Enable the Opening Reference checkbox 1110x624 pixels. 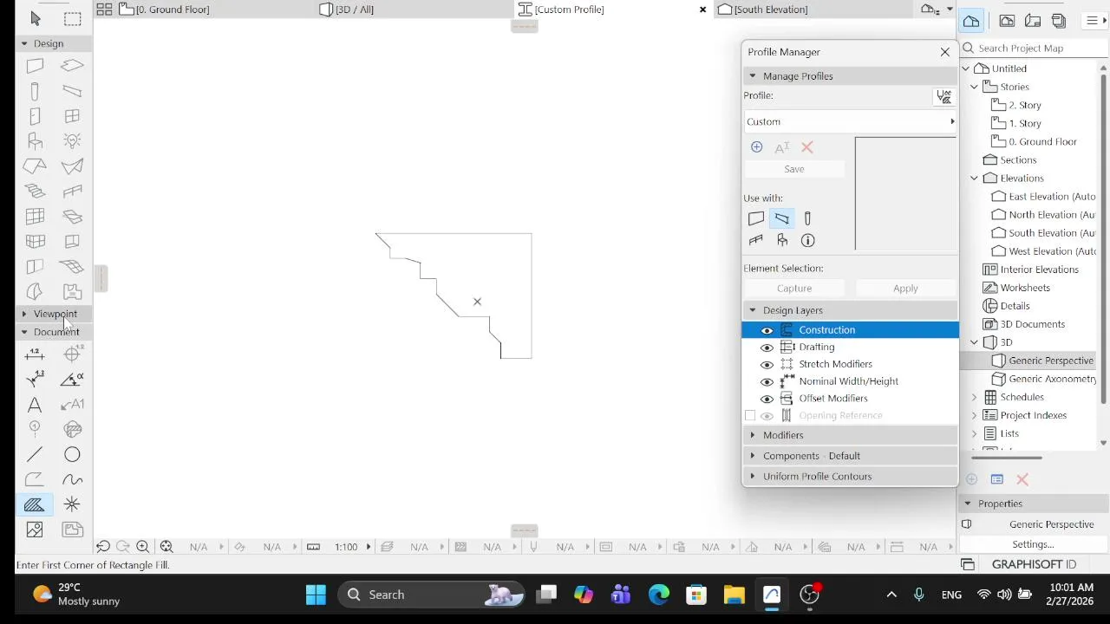(750, 416)
